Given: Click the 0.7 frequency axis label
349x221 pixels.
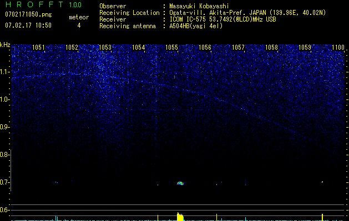Looking at the screenshot, I should click(4, 182).
